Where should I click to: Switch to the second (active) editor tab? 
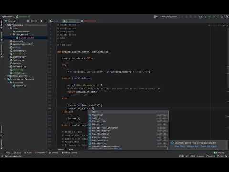[70, 21]
